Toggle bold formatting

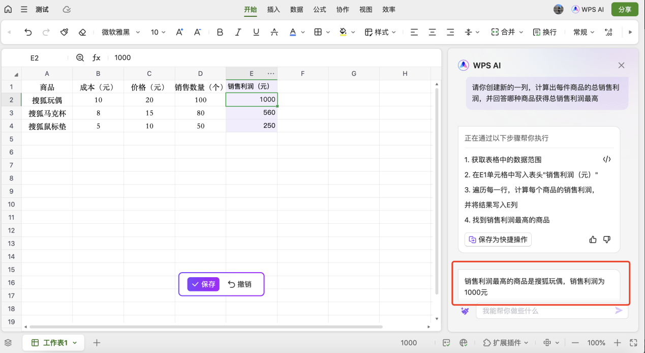(220, 32)
